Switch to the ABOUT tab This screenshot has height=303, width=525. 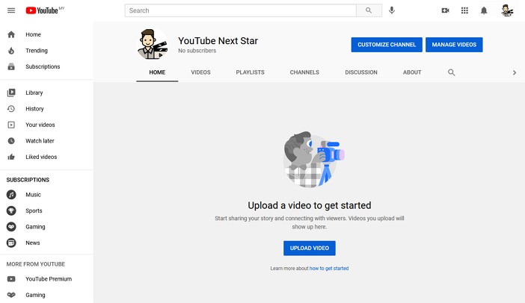[x=412, y=72]
